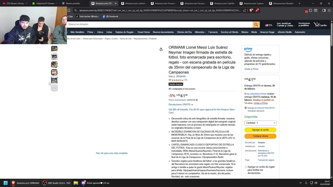Click Devoluciones y pedidos link
The image size is (333, 187).
(304, 24)
